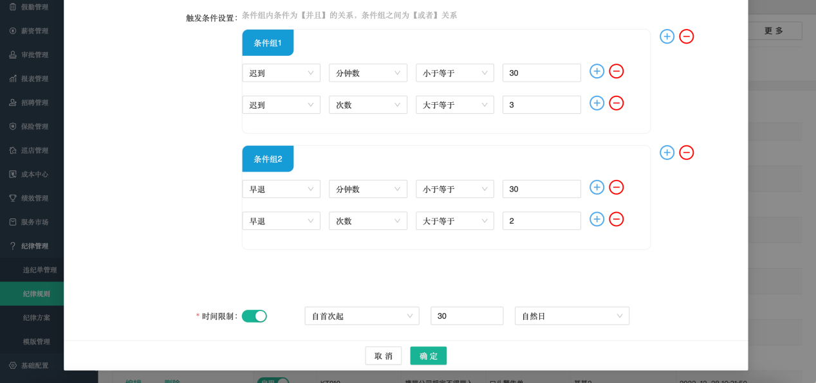Open 保险管理 via its shield icon

pos(13,126)
